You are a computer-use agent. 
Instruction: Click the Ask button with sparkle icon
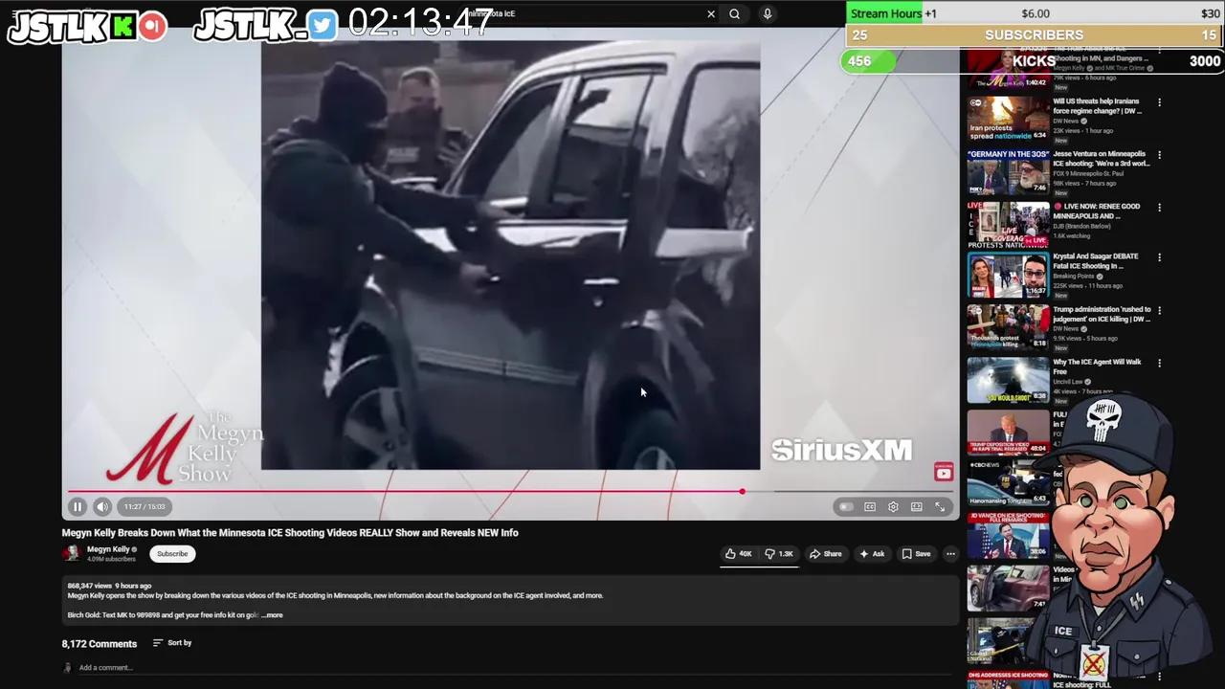coord(872,553)
